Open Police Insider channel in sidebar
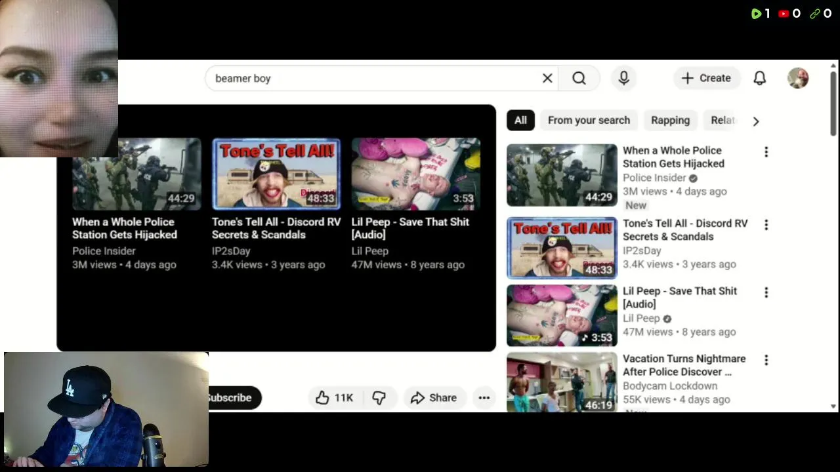840x472 pixels. [654, 178]
